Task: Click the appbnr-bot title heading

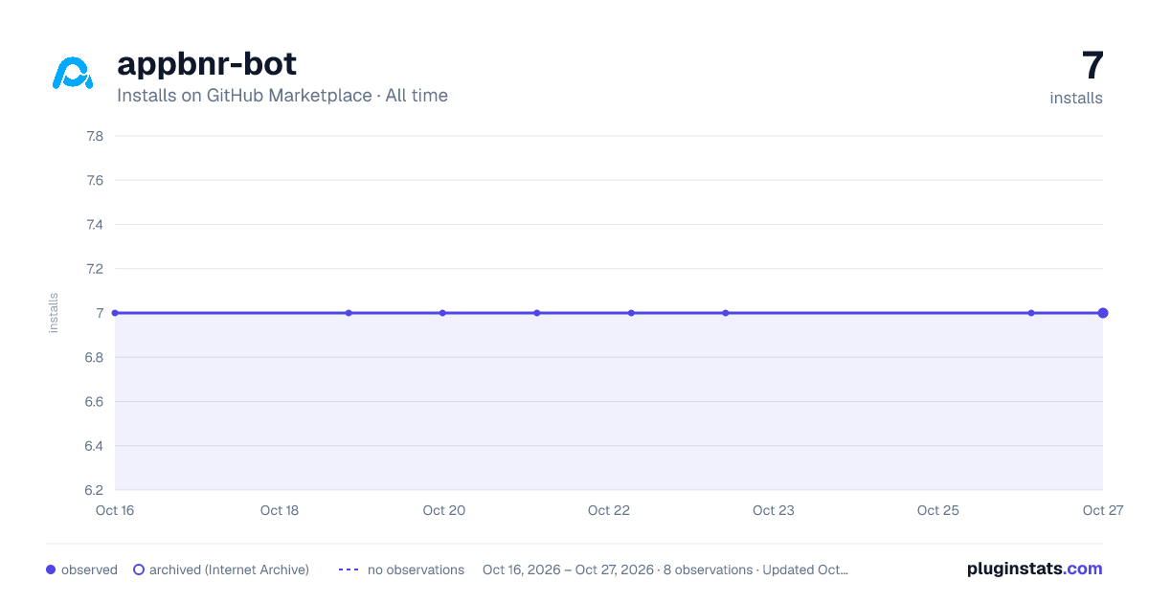Action: tap(207, 64)
